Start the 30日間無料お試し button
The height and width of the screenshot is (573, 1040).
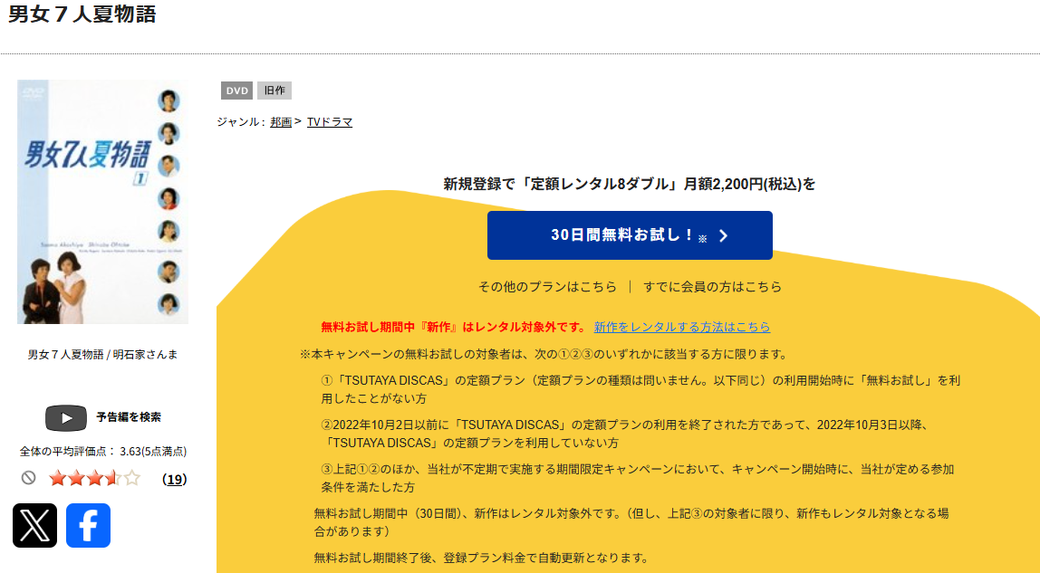coord(630,235)
